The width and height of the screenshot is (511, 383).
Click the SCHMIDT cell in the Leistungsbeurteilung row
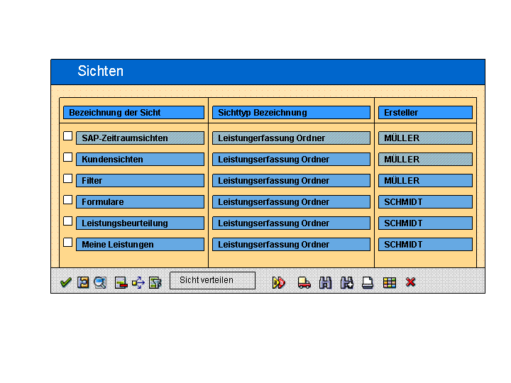[425, 223]
